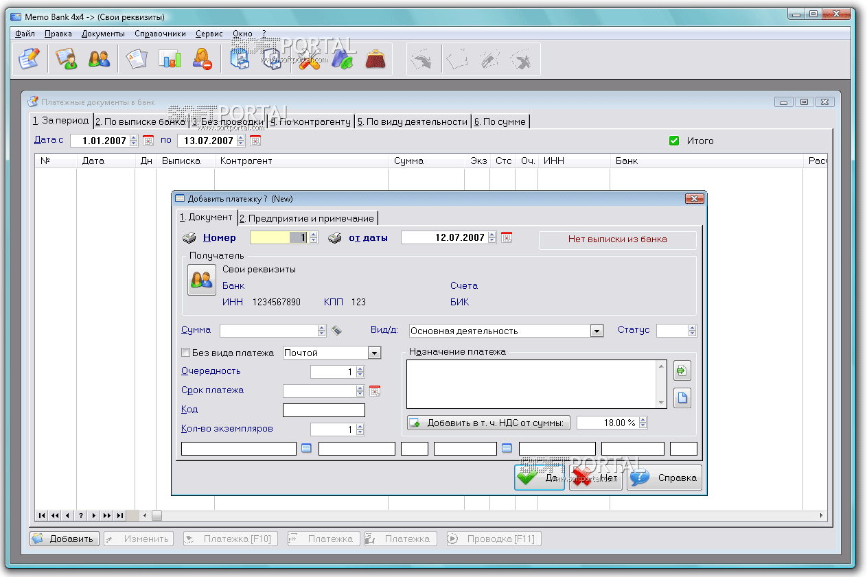The height and width of the screenshot is (577, 867).
Task: Adjust the Кол-во экземпляров spinner
Action: (360, 429)
